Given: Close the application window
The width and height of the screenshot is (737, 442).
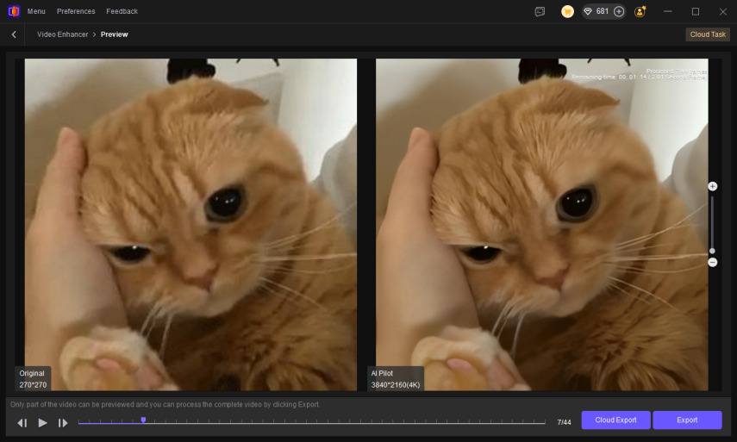Looking at the screenshot, I should pyautogui.click(x=723, y=11).
